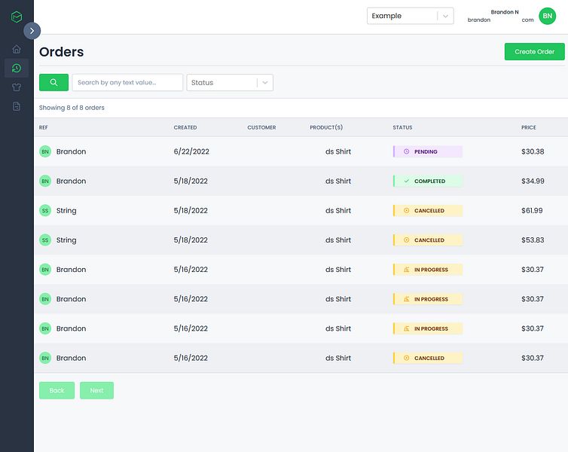The image size is (568, 452).
Task: Expand the sidebar with the arrow toggle
Action: pyautogui.click(x=32, y=31)
